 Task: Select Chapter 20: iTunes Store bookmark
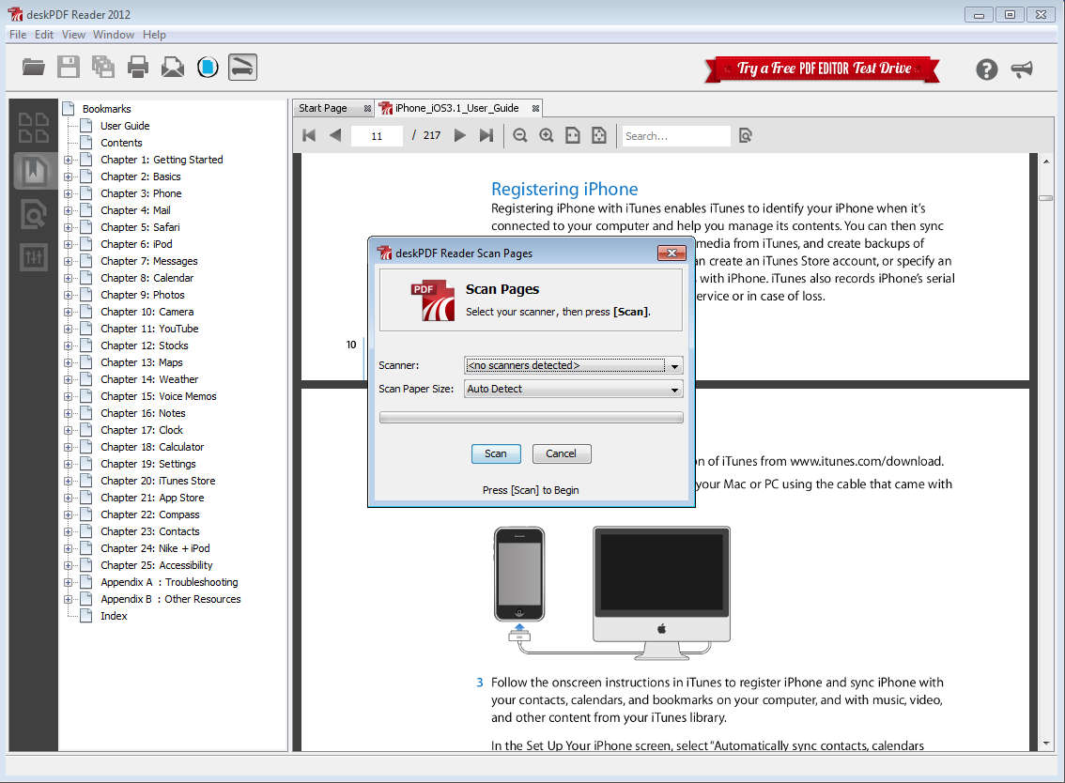[x=158, y=481]
